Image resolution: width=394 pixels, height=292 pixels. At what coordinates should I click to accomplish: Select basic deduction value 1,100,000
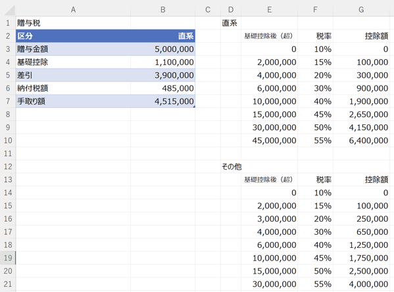point(163,62)
